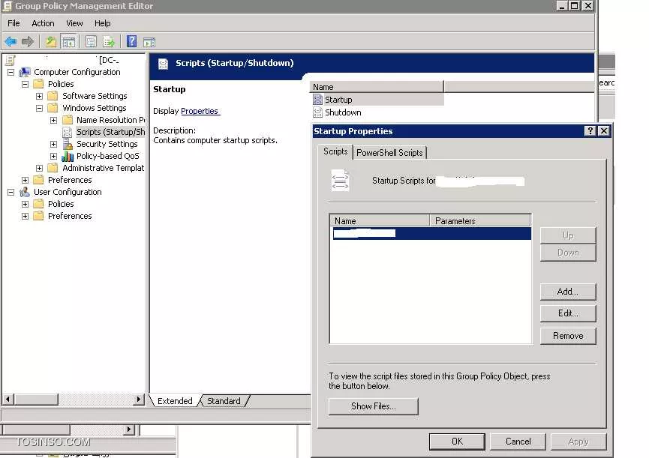Image resolution: width=649 pixels, height=458 pixels.
Task: Collapse the Computer Configuration node
Action: click(x=11, y=73)
